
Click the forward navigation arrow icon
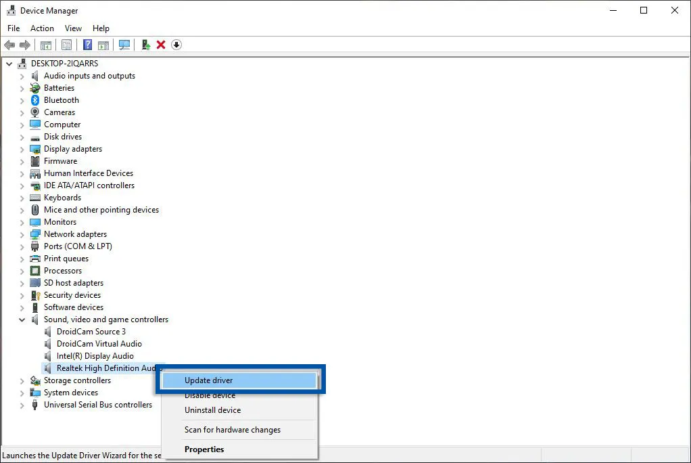pyautogui.click(x=25, y=45)
